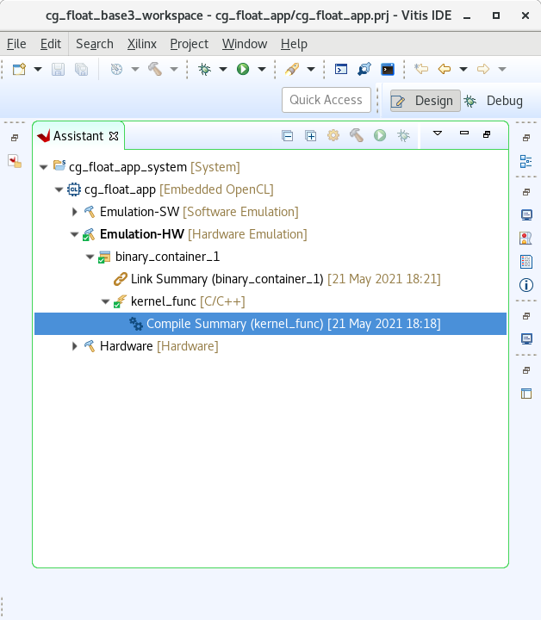541x620 pixels.
Task: Open the Xilinx menu
Action: coord(141,44)
